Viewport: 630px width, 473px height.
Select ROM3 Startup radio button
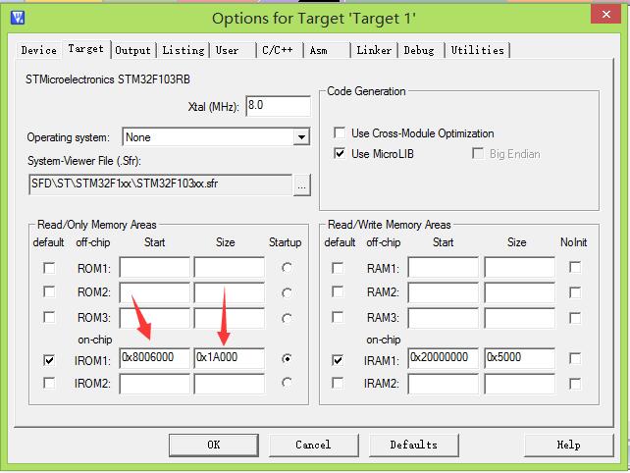coord(287,318)
